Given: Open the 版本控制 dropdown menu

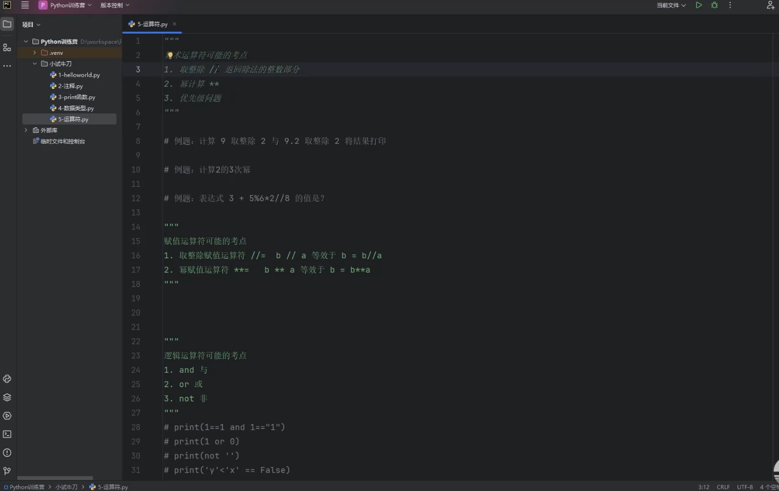Looking at the screenshot, I should (x=114, y=5).
